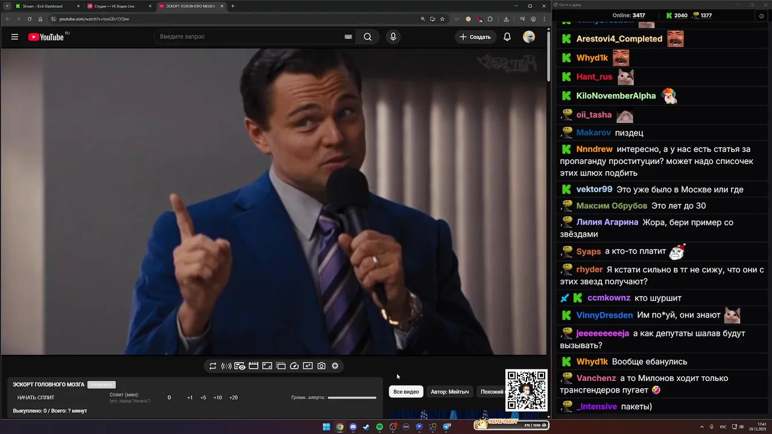Click username Vanchenz in chat

pos(596,379)
